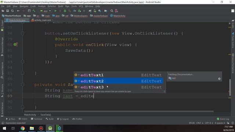Click the Open folder toolbar icon
This screenshot has height=132, width=235.
[x=3, y=11]
